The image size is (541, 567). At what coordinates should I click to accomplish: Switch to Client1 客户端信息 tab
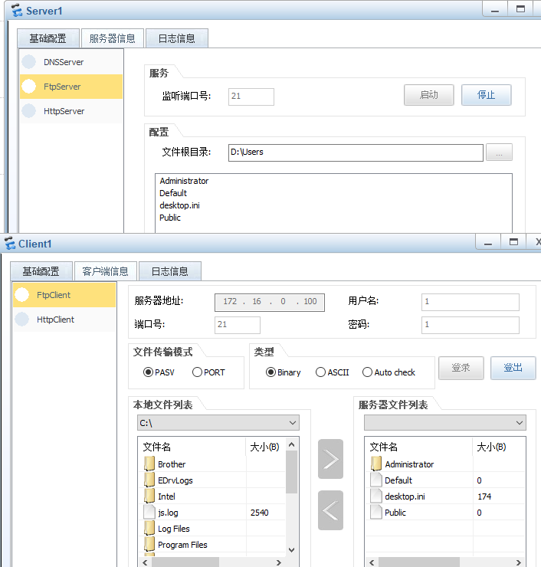click(106, 271)
